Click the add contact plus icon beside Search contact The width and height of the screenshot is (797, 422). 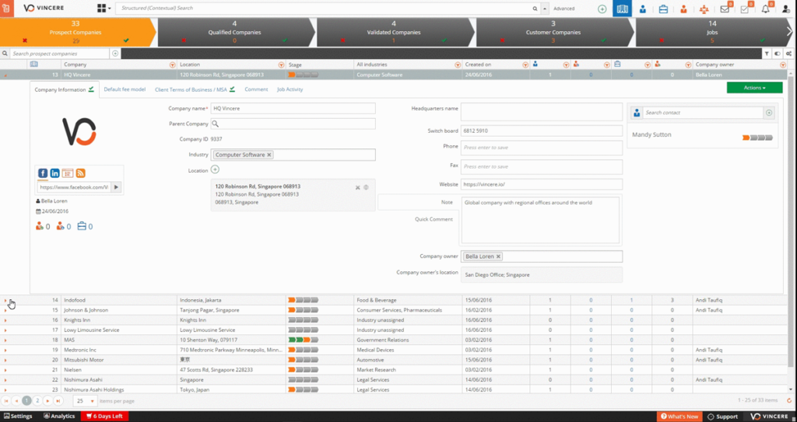point(769,113)
